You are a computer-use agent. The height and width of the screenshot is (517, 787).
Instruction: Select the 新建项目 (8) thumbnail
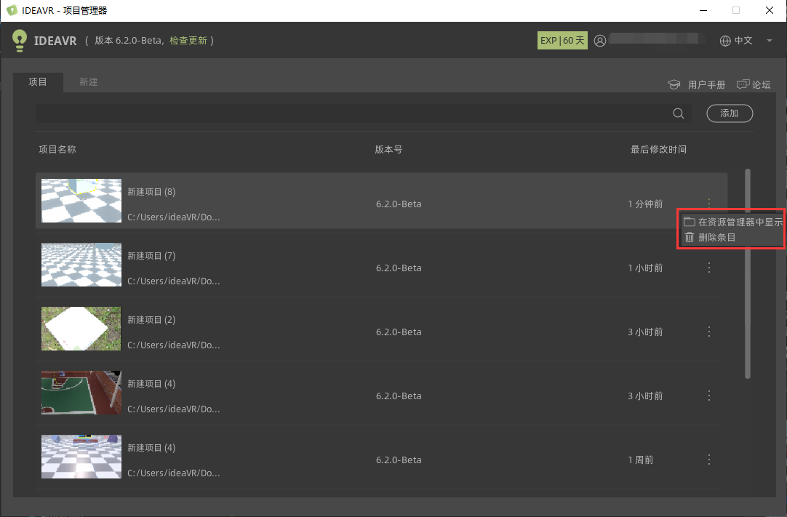(81, 201)
